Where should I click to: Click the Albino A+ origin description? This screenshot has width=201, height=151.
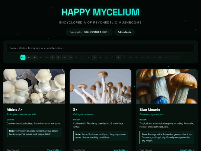34,123
